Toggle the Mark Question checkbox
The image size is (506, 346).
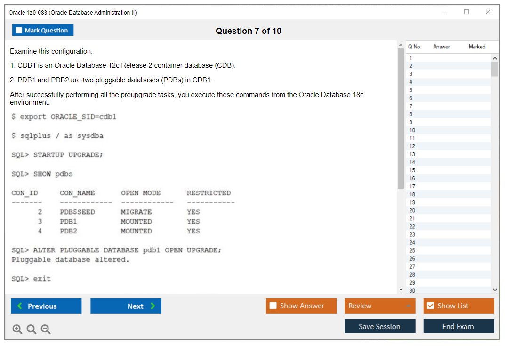(19, 30)
